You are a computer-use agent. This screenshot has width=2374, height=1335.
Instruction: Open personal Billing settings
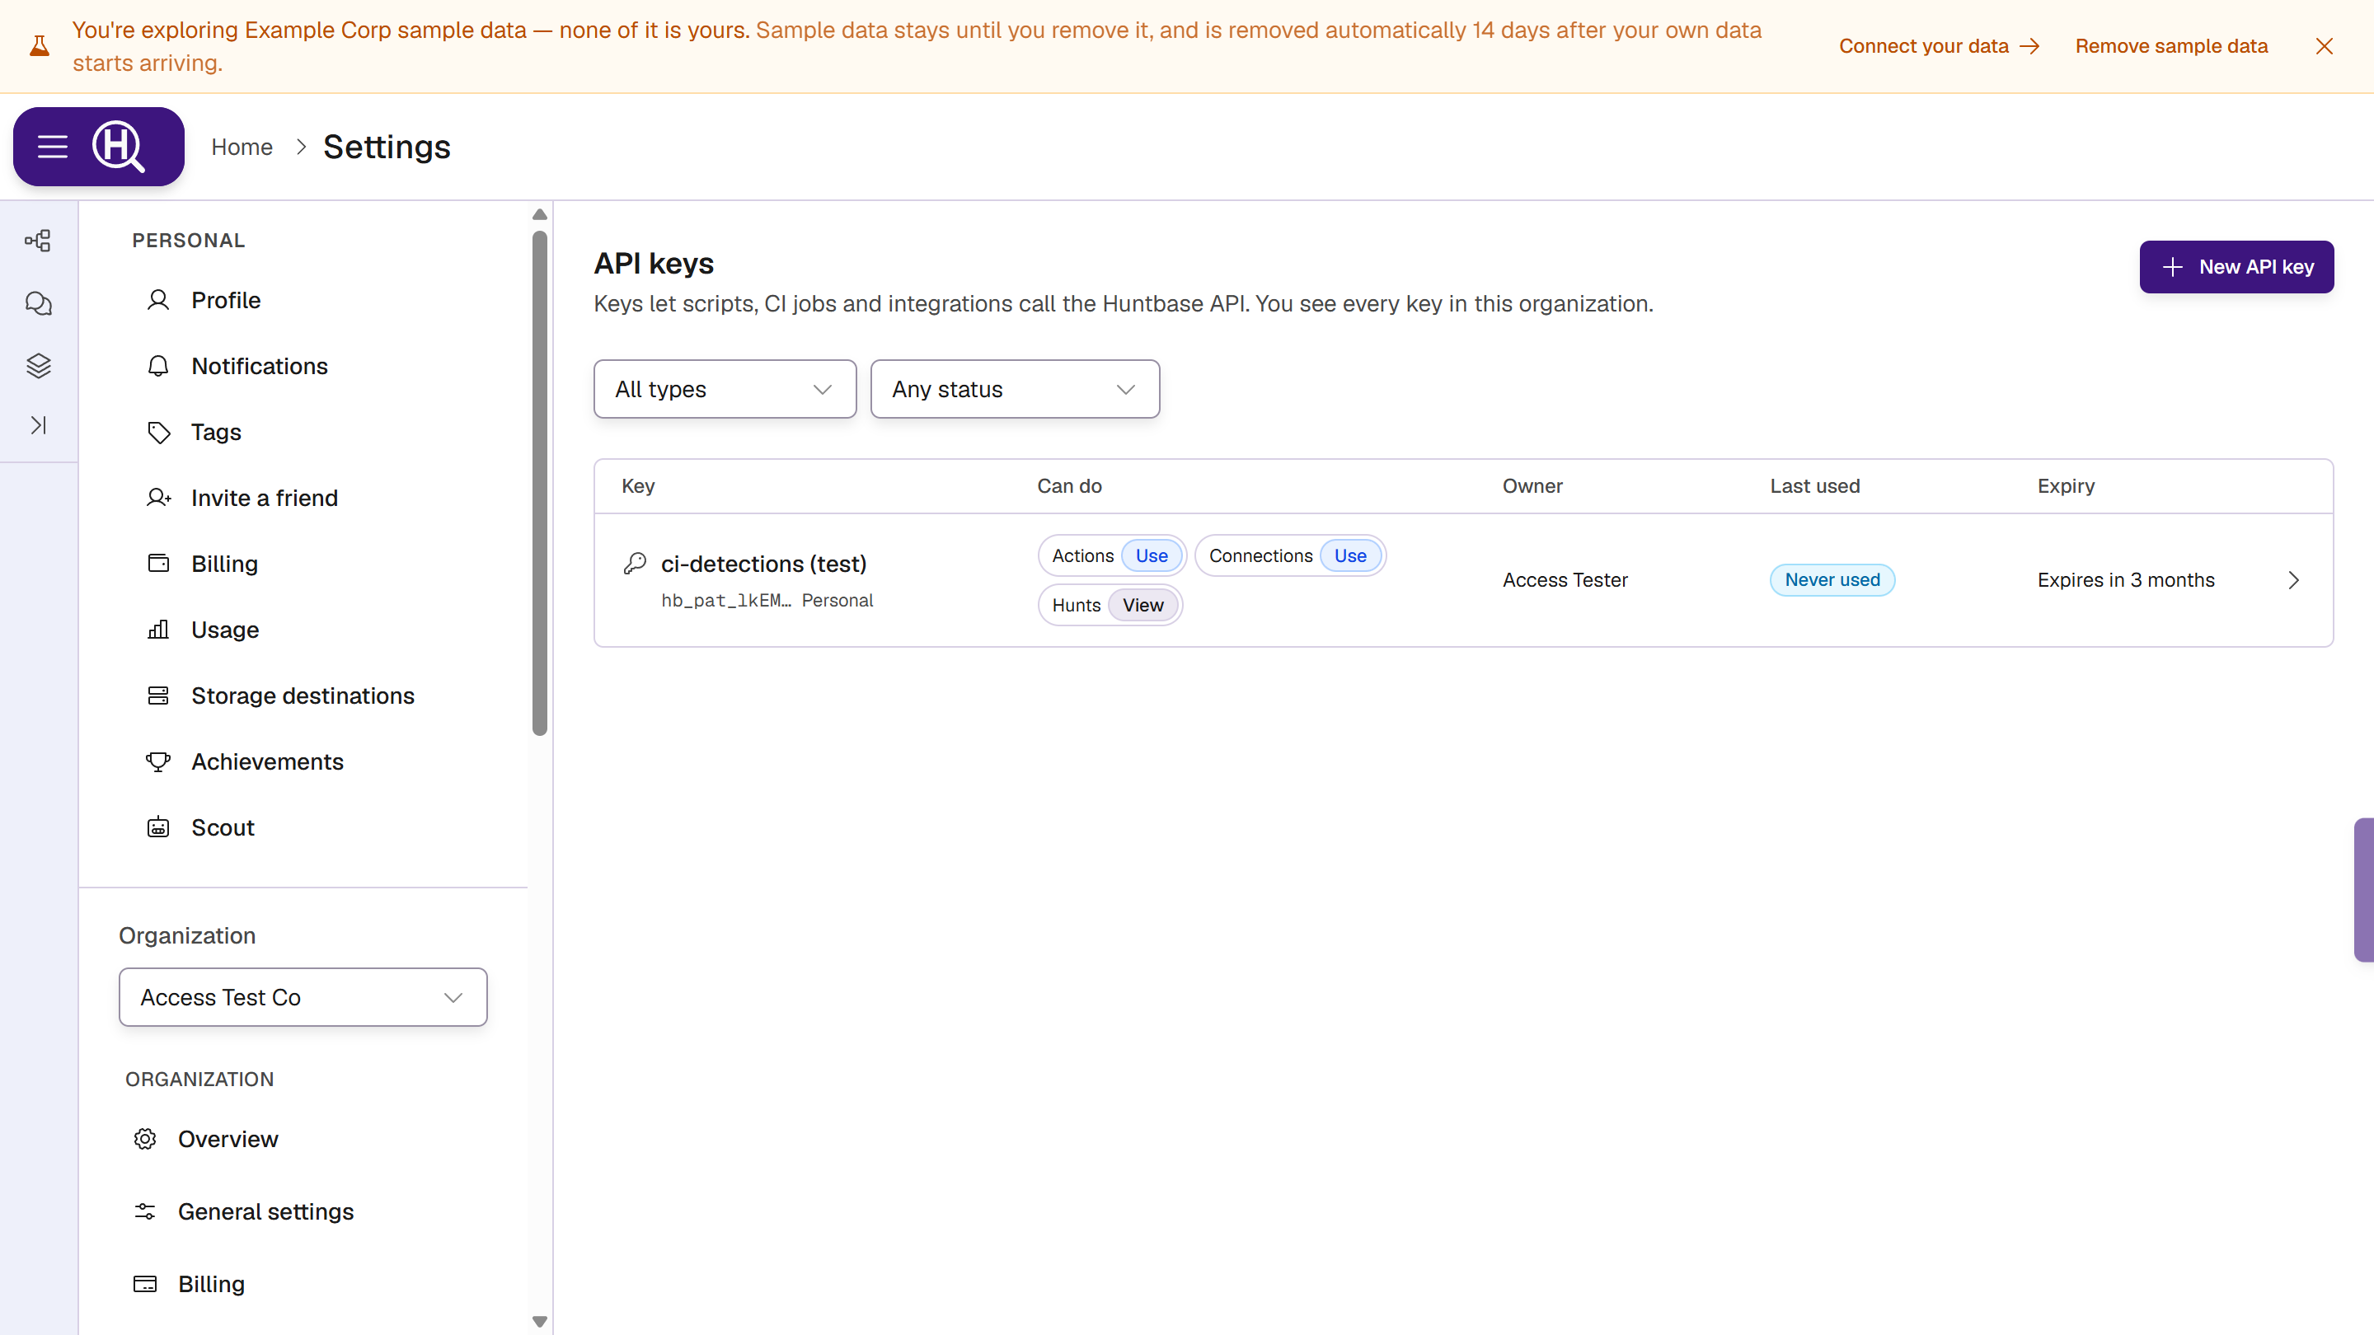tap(225, 564)
